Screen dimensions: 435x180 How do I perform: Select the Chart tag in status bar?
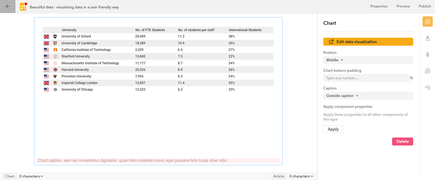tap(10, 176)
